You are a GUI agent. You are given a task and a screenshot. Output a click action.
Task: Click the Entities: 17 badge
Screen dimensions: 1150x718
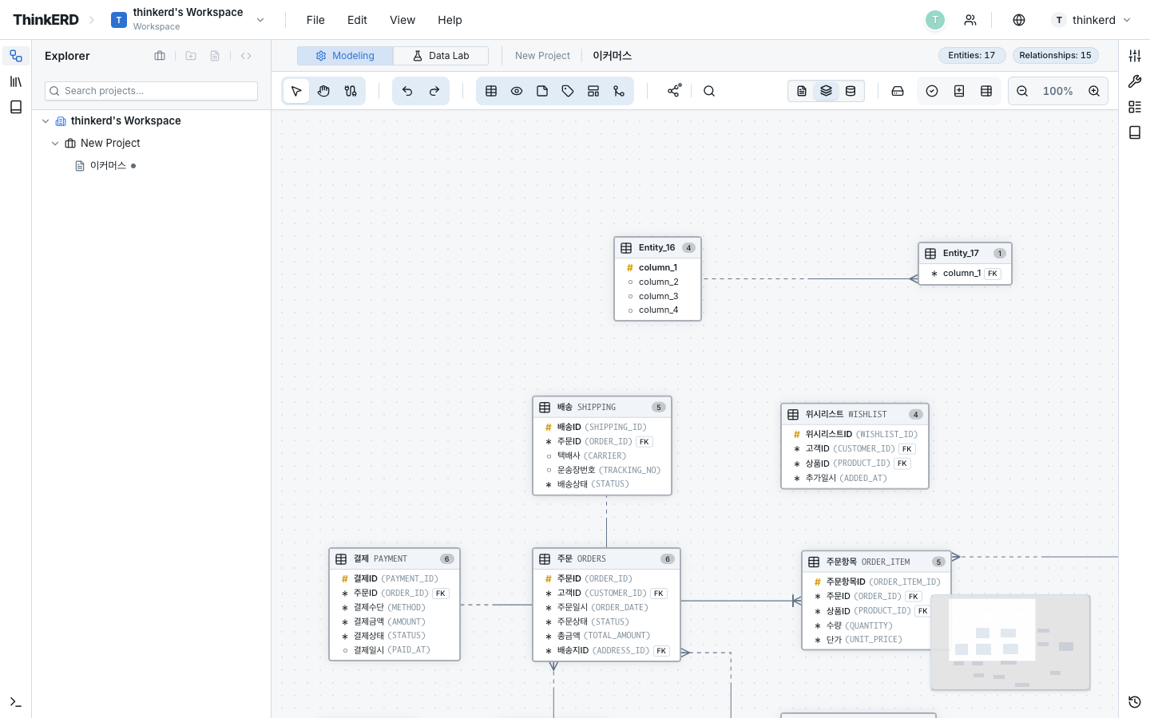coord(971,56)
